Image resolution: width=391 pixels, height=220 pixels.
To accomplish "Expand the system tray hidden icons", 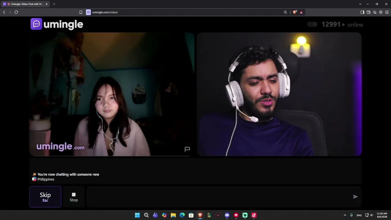I will pos(345,215).
